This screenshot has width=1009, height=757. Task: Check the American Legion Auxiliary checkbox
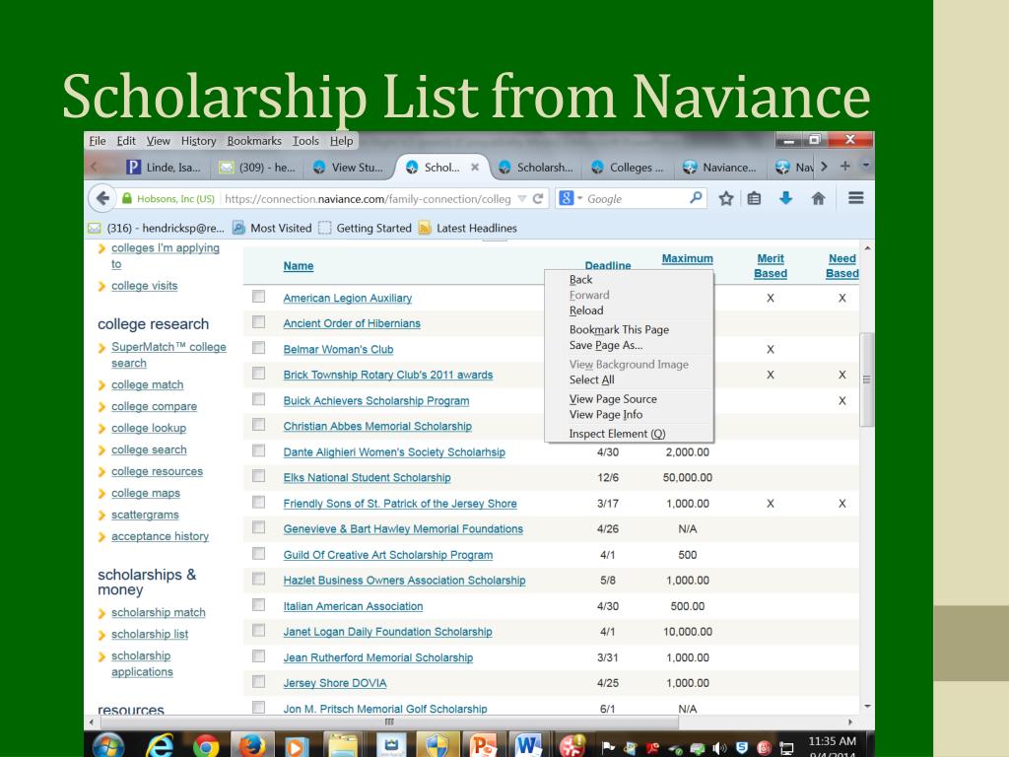pyautogui.click(x=259, y=296)
